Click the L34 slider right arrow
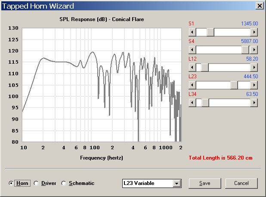Image resolution: width=266 pixels, height=197 pixels. pos(254,103)
